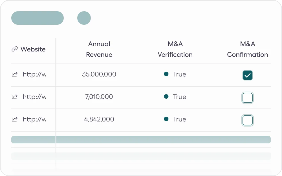The height and width of the screenshot is (176, 282).
Task: Click the True status dot in first row
Action: pyautogui.click(x=166, y=74)
